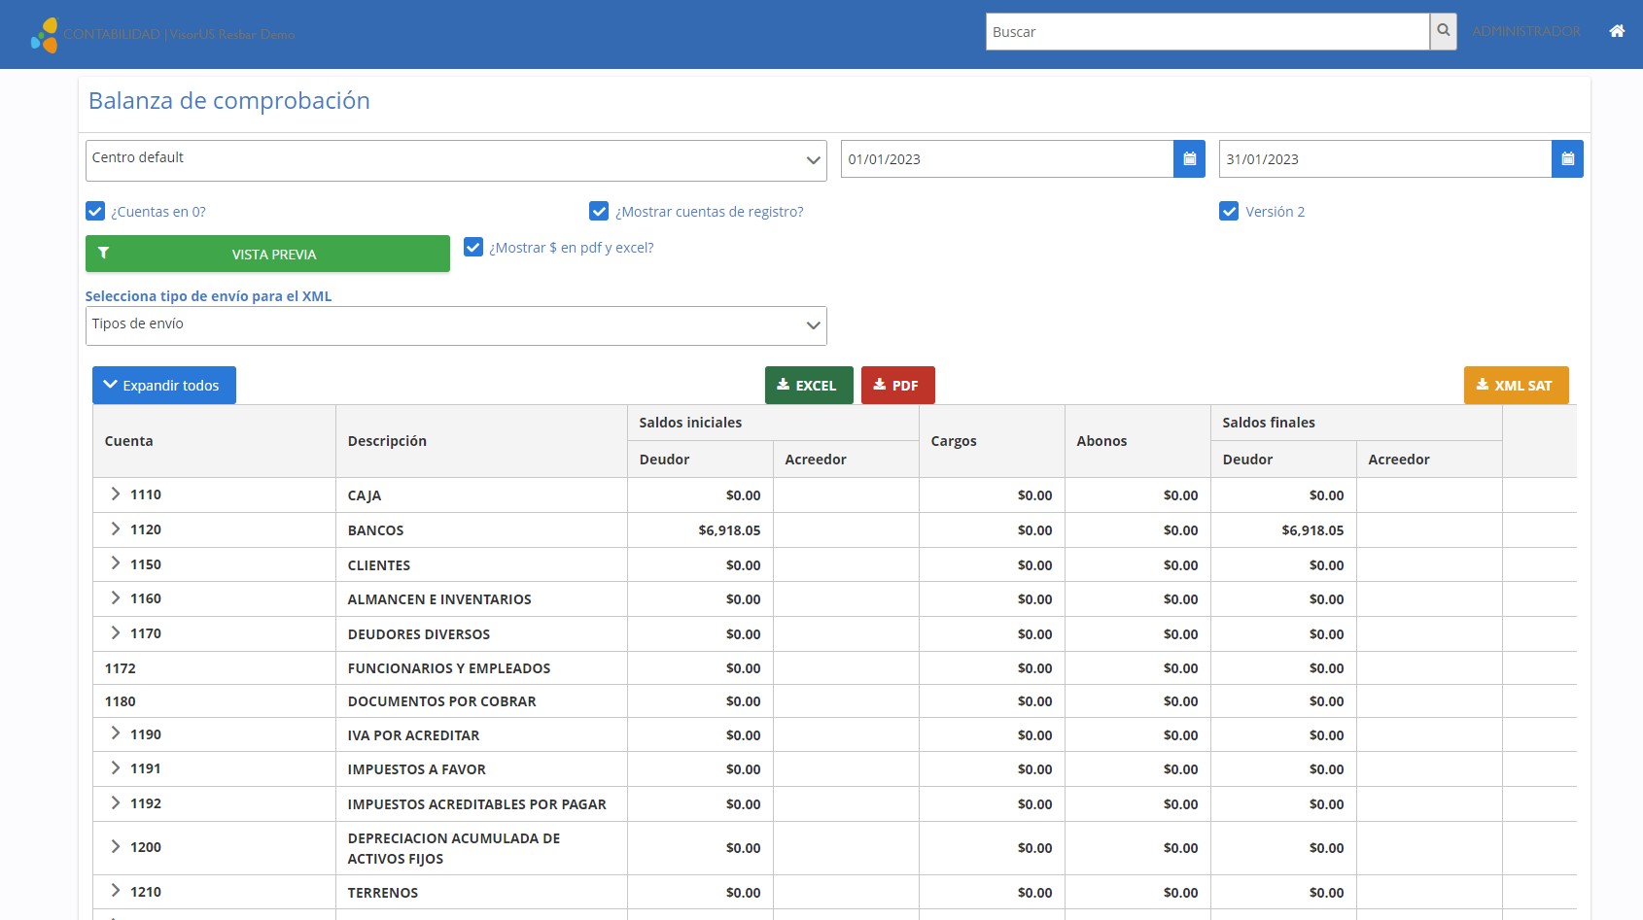The height and width of the screenshot is (920, 1643).
Task: Open the ADMINISTRADOR user menu
Action: (x=1525, y=32)
